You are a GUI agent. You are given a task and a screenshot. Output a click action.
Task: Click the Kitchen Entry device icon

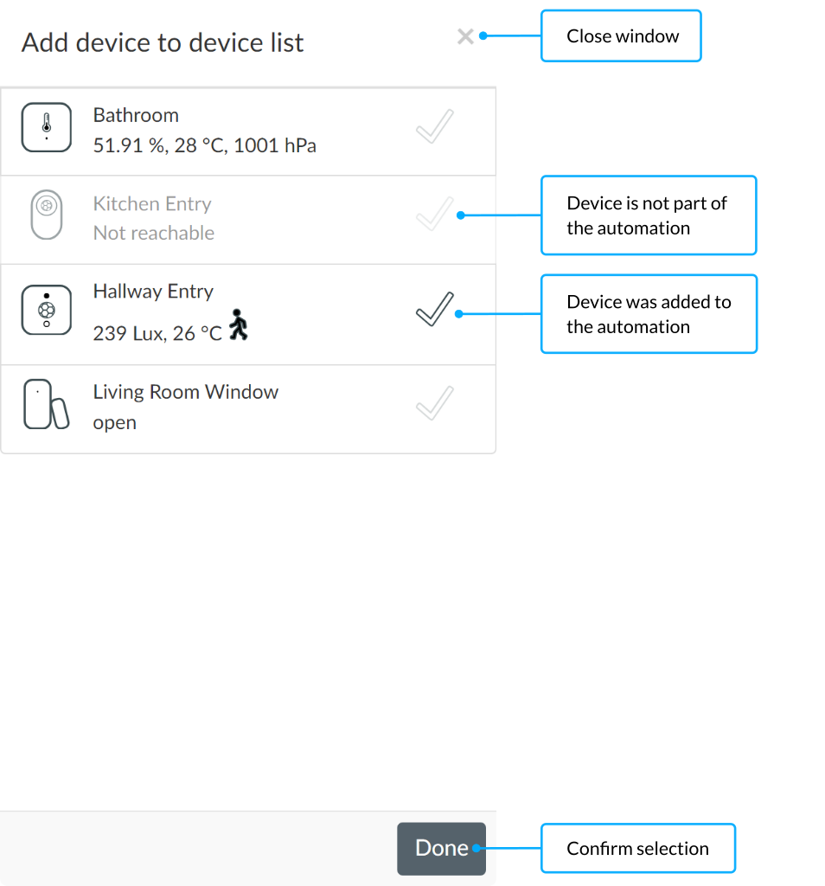(x=46, y=215)
